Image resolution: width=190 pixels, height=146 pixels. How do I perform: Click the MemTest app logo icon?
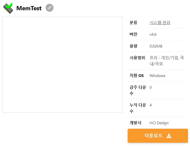[x=8, y=8]
